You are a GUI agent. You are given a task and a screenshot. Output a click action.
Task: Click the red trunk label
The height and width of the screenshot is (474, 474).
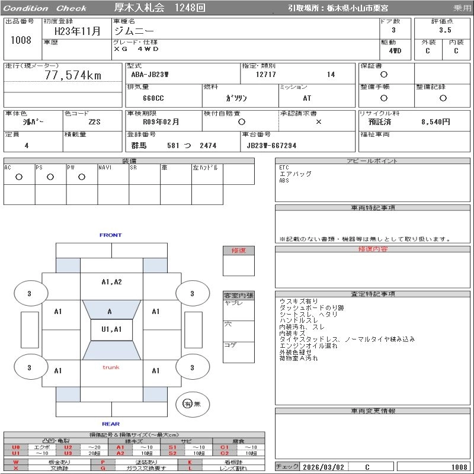click(111, 367)
